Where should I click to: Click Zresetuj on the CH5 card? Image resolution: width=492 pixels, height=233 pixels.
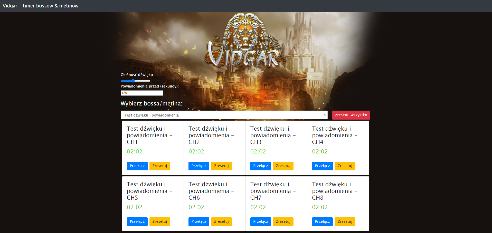pos(160,222)
